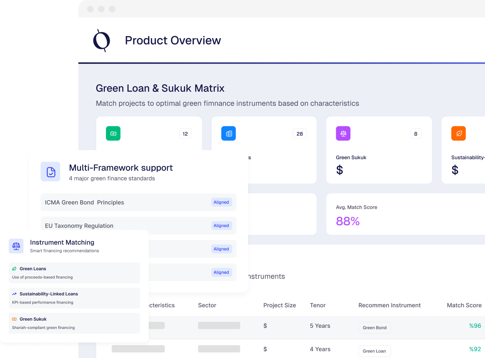Image resolution: width=485 pixels, height=358 pixels.
Task: Click the green leaf icon beside Green Loans
Action: pos(14,269)
